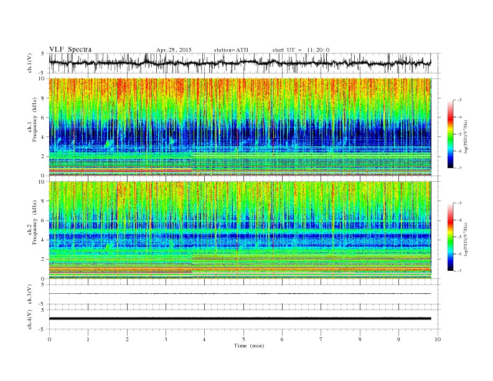Click the "6" kHz tick of ch.1 spectrogram
Screen dimensions: 493x381
(44, 118)
